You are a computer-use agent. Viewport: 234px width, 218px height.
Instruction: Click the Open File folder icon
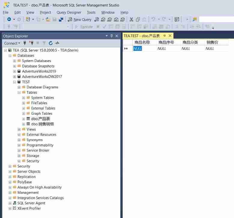click(48, 19)
